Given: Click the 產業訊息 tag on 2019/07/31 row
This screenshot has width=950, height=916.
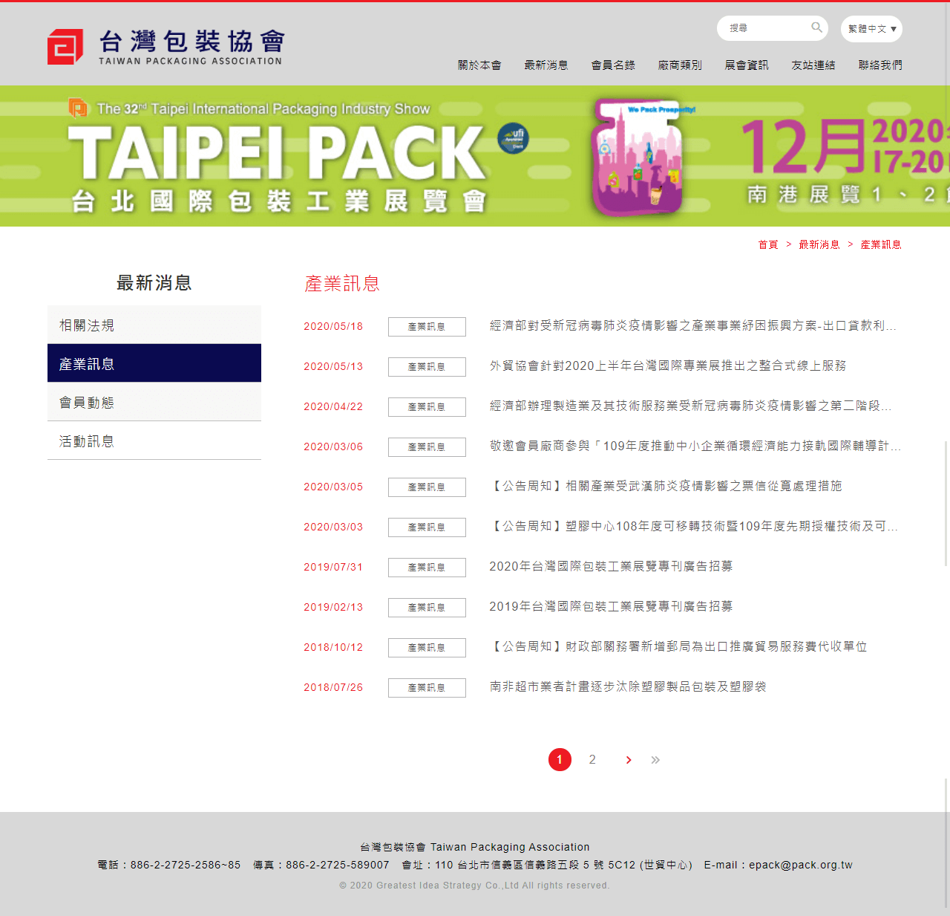Looking at the screenshot, I should (x=427, y=568).
